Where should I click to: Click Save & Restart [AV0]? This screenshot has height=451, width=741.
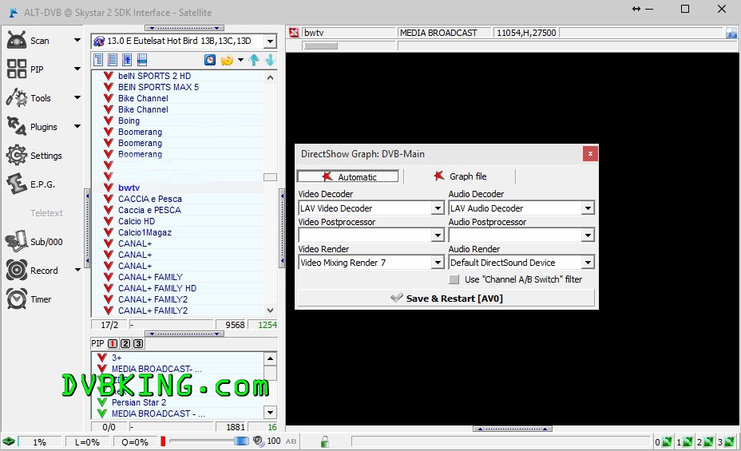tap(446, 298)
